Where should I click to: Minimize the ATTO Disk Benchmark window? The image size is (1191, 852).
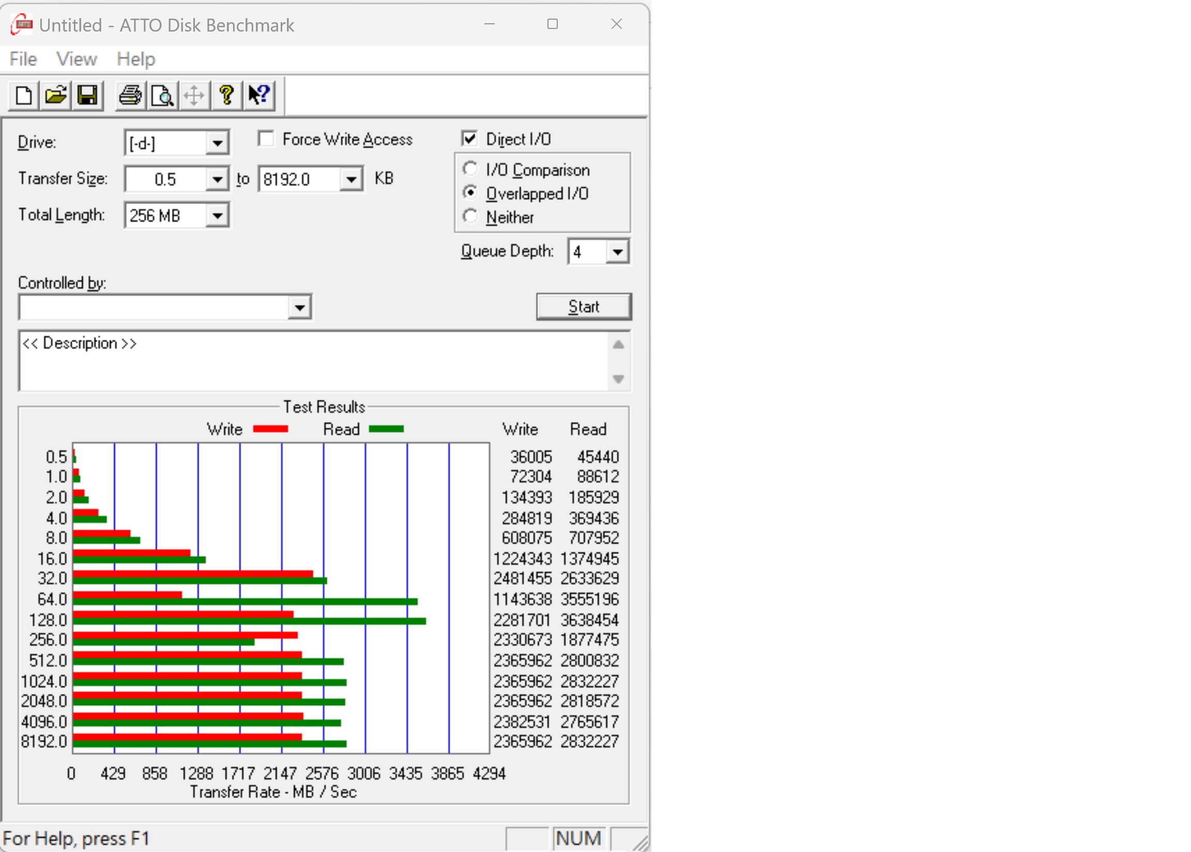click(x=490, y=24)
